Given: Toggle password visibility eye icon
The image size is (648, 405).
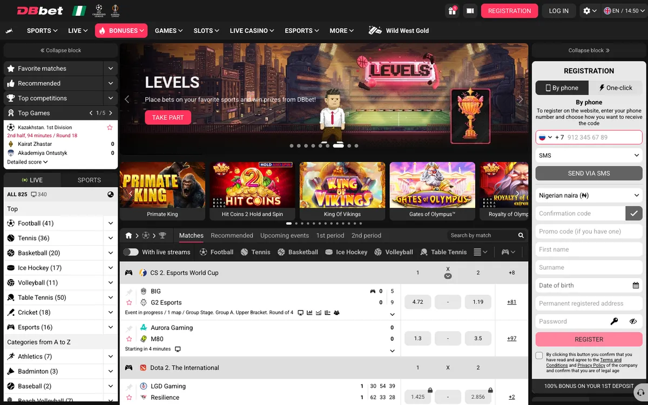Looking at the screenshot, I should click(633, 321).
